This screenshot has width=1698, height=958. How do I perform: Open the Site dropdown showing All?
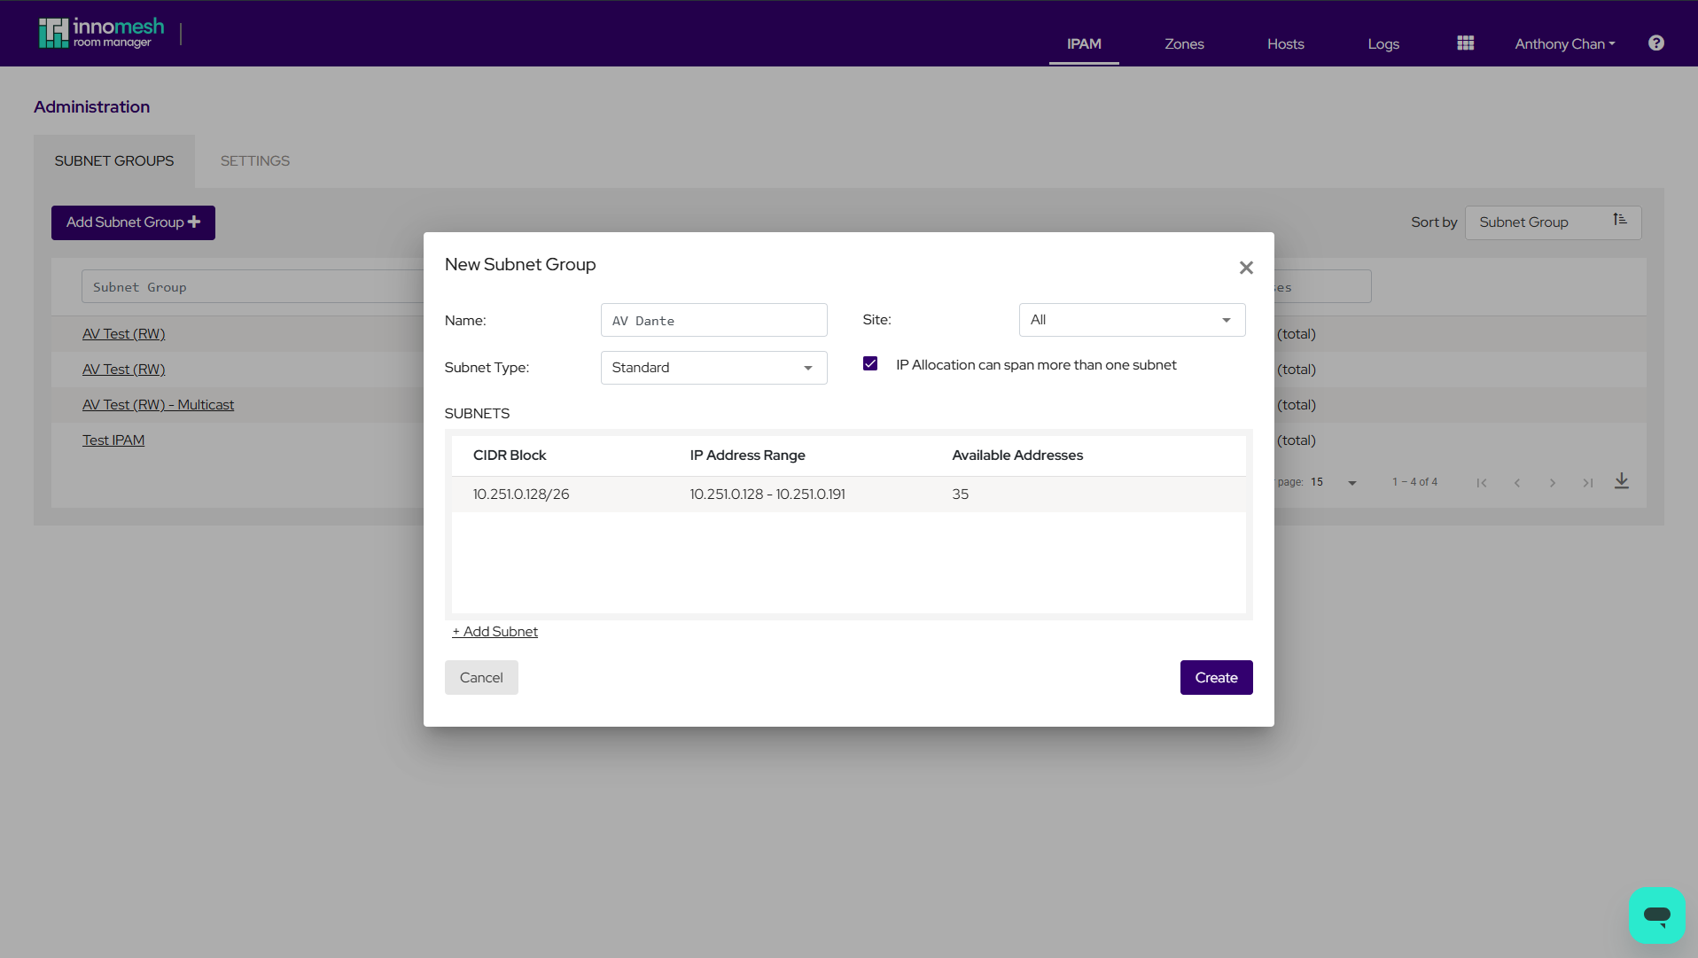[x=1132, y=320]
